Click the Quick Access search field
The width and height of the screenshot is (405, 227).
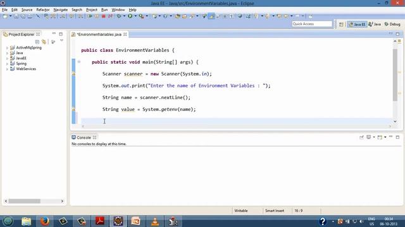[312, 24]
